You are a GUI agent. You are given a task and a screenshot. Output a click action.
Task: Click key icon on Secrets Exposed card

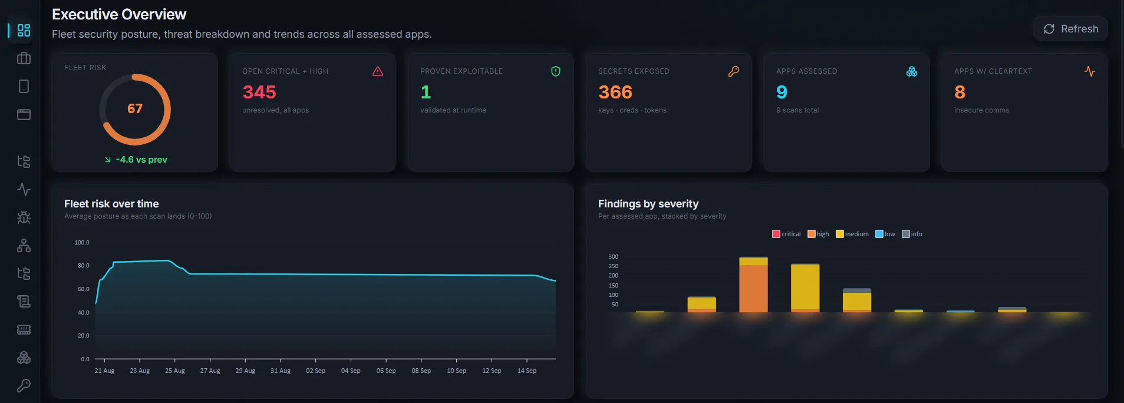click(734, 71)
